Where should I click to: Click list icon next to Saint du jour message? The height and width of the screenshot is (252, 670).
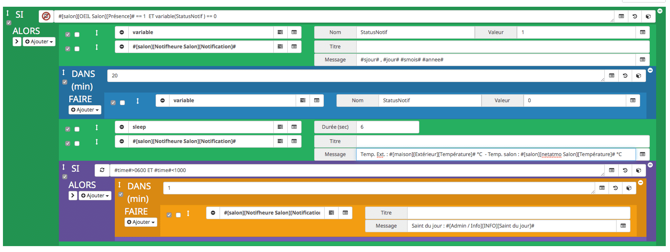(623, 226)
